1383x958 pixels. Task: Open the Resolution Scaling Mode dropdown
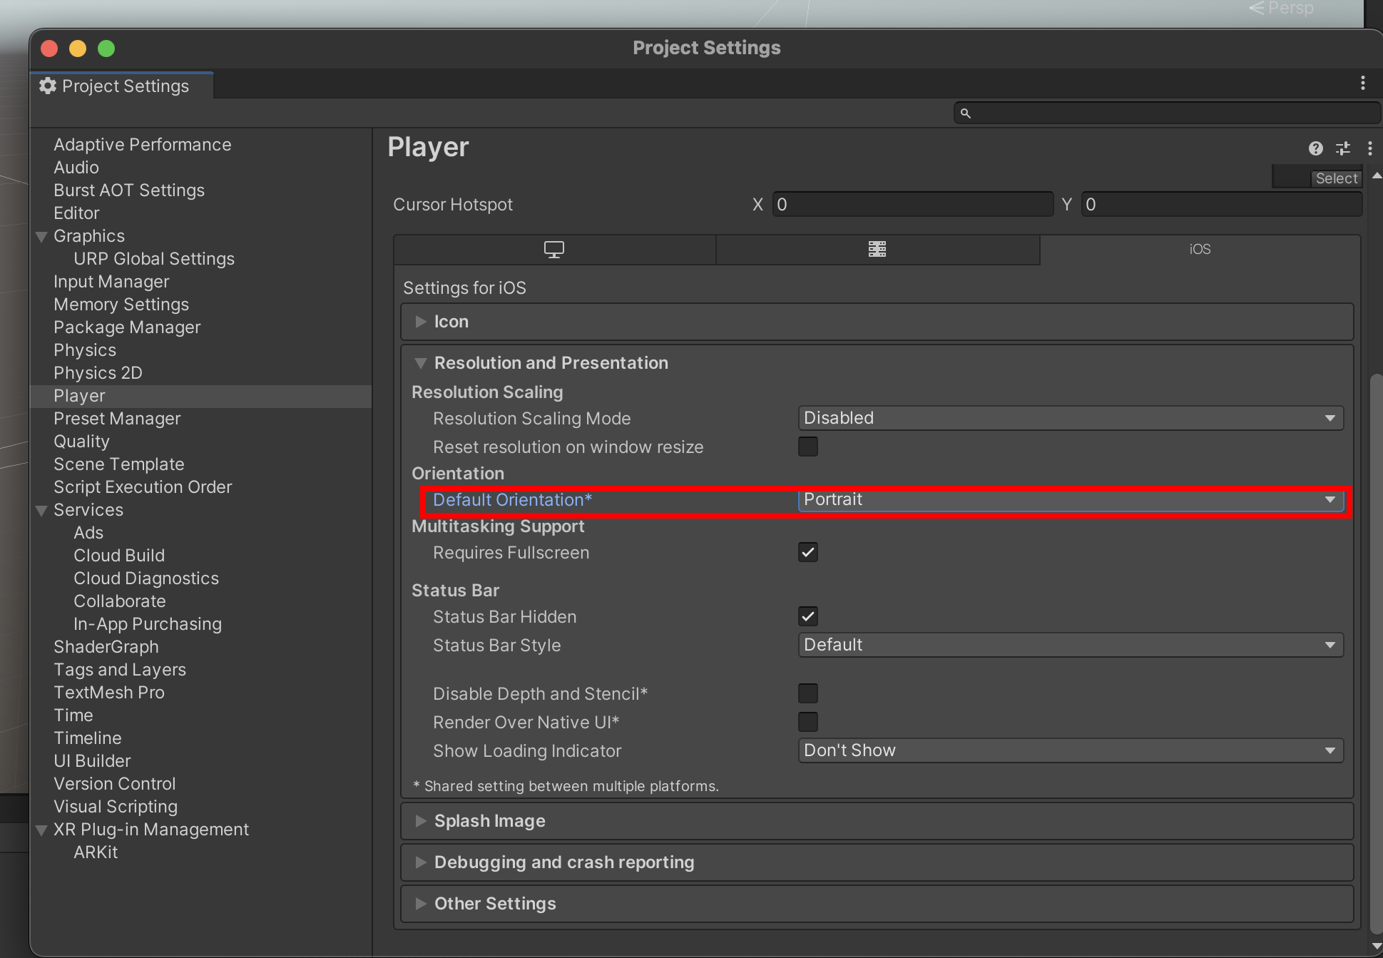pyautogui.click(x=1070, y=419)
